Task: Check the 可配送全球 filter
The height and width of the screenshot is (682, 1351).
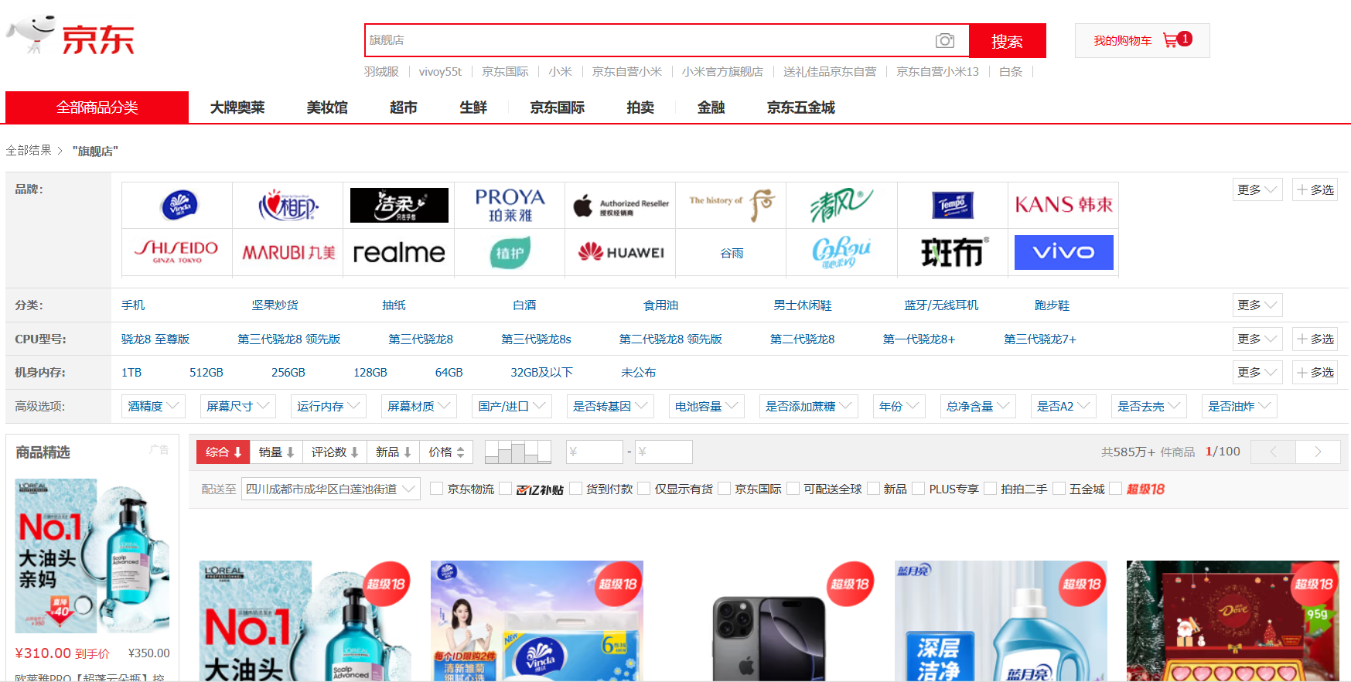Action: tap(793, 489)
